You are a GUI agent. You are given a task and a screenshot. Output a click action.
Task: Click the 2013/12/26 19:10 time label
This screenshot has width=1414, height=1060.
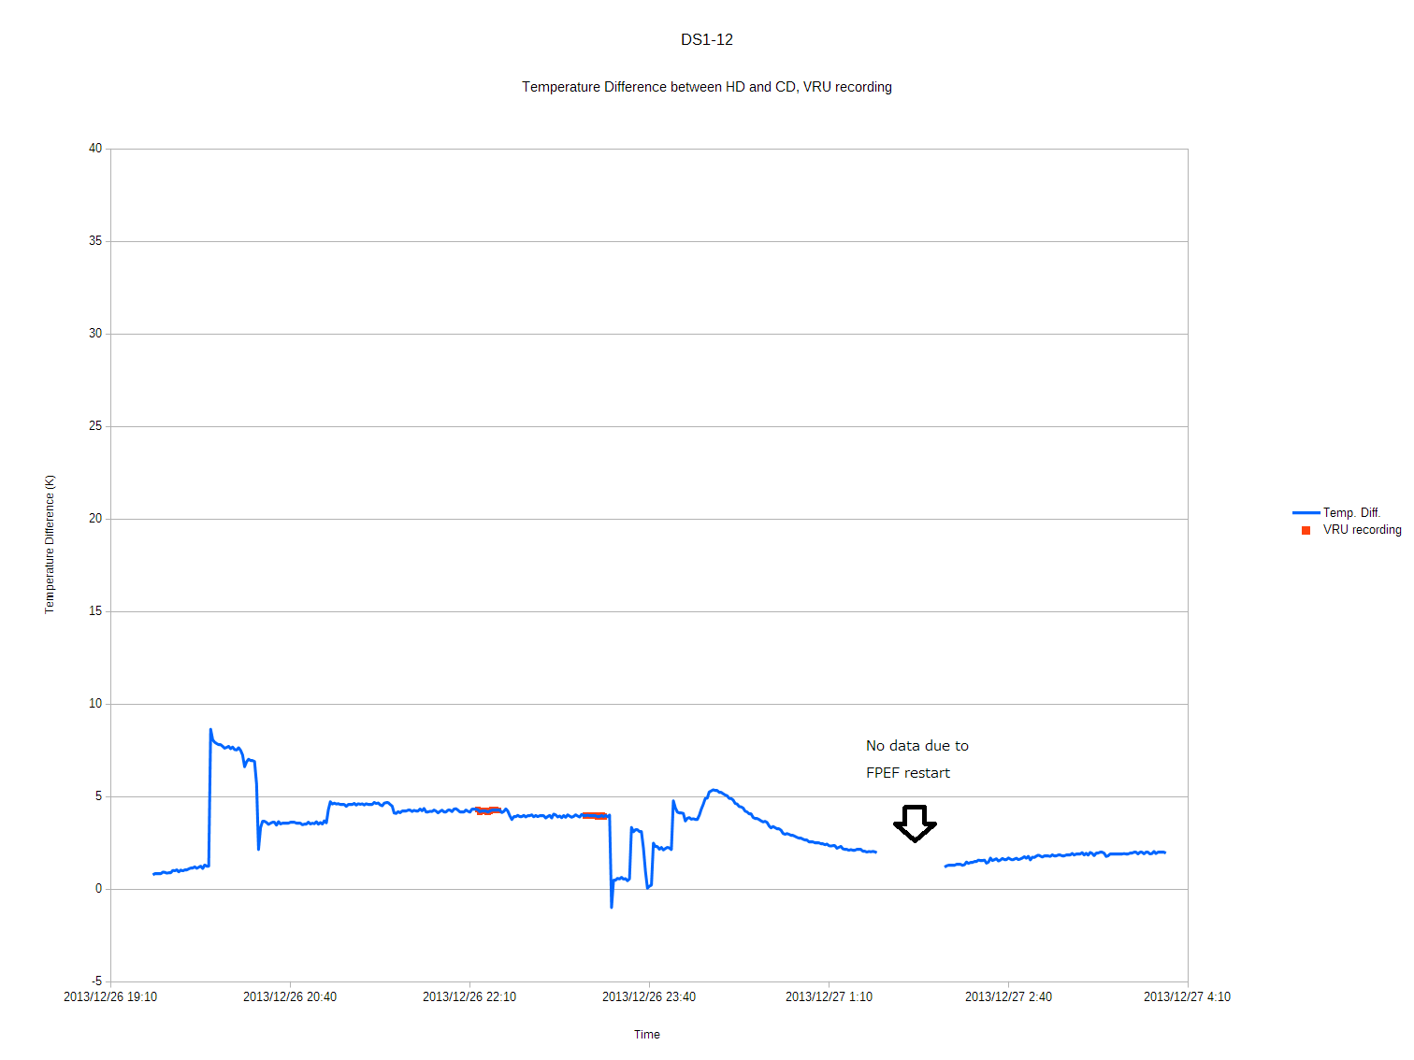point(110,997)
